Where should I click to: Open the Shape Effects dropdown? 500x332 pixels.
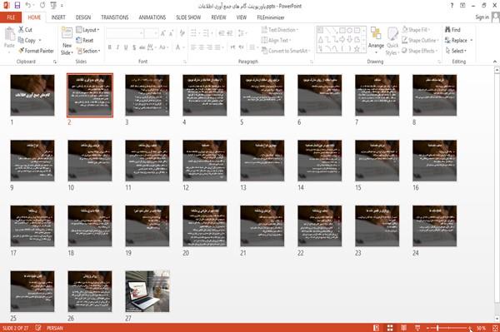tap(420, 51)
